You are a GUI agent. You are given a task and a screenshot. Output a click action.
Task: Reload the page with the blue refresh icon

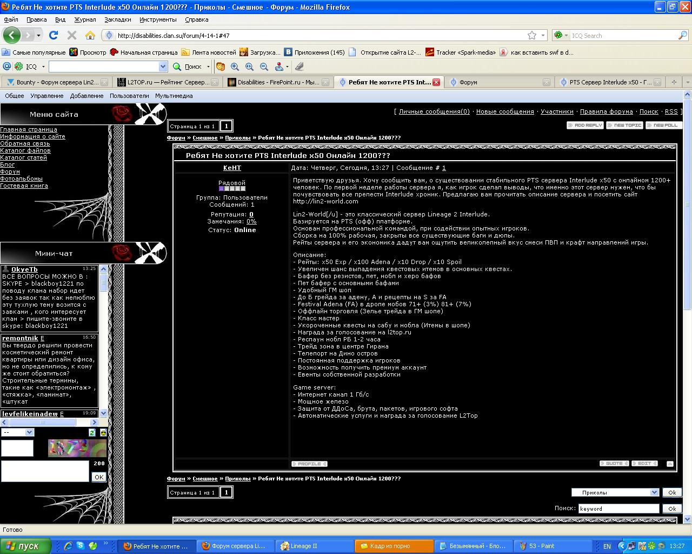[x=54, y=35]
